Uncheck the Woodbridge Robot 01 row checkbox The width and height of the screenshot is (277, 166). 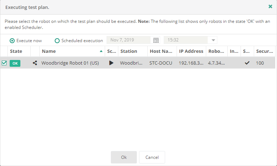[x=4, y=63]
